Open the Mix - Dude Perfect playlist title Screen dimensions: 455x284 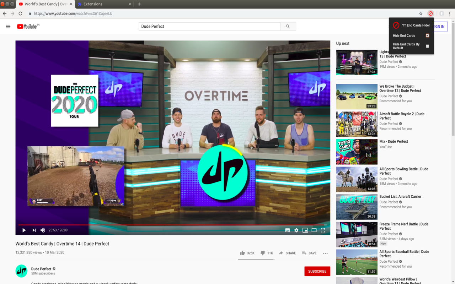click(x=394, y=141)
